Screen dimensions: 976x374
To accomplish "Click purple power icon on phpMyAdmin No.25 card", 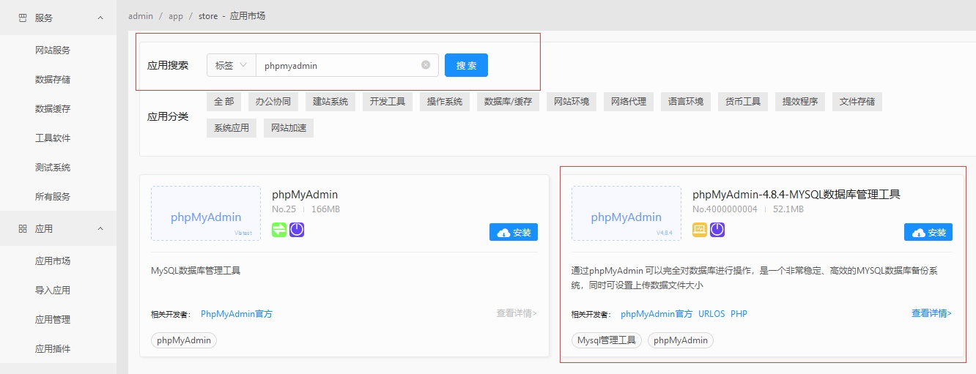I will pyautogui.click(x=297, y=230).
